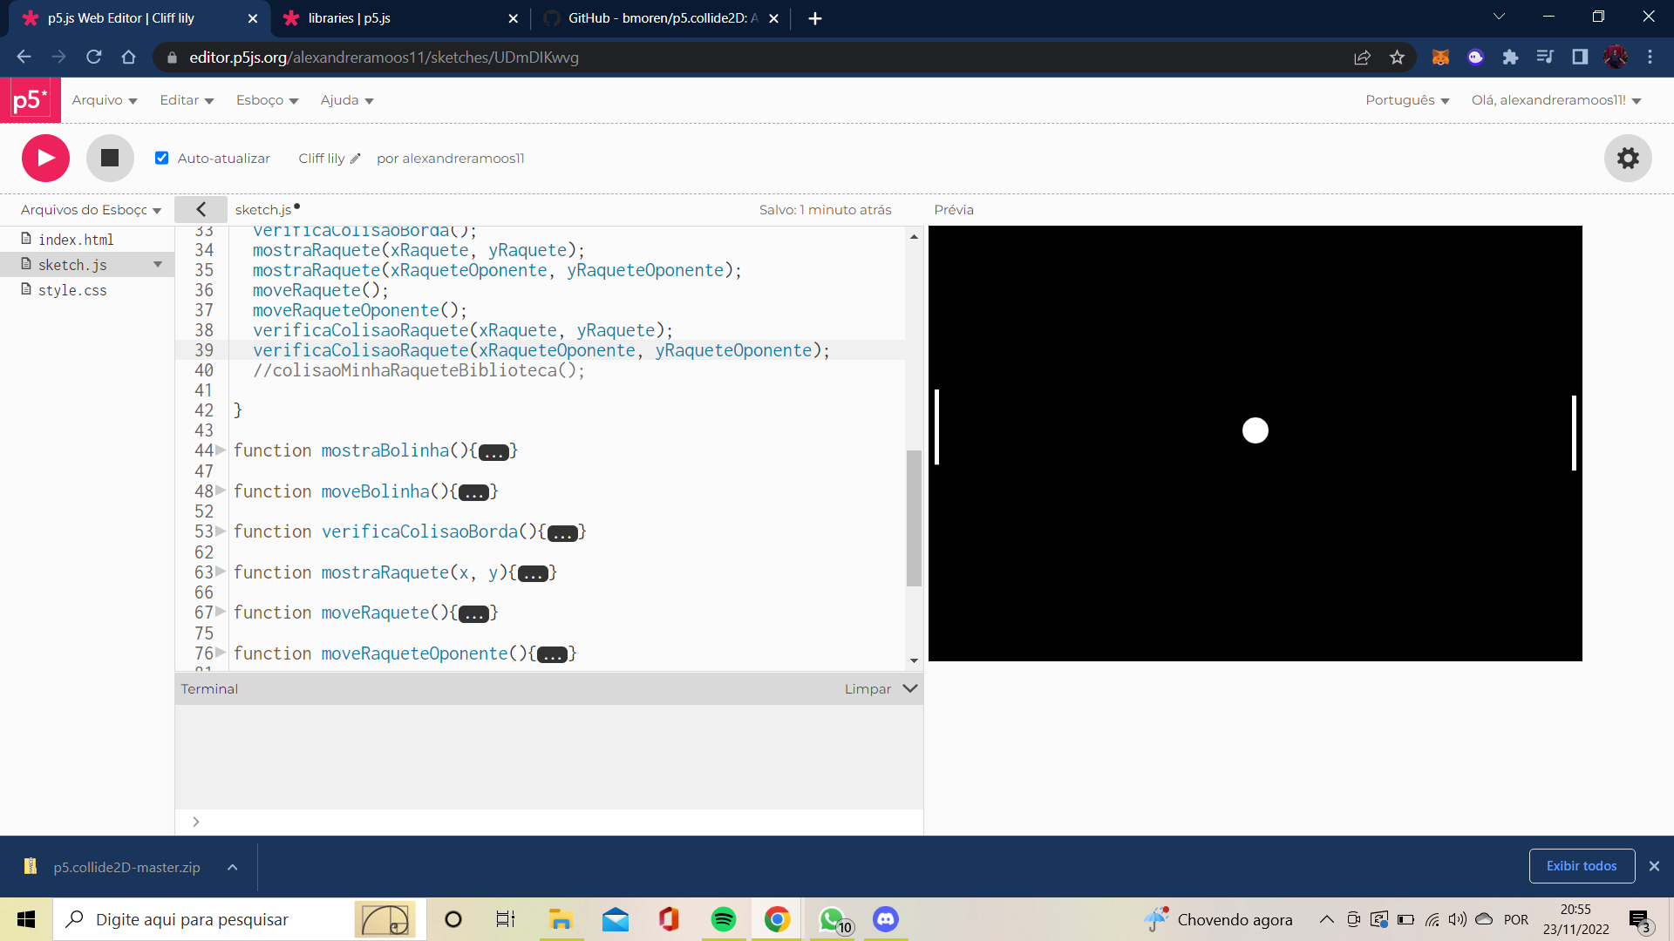
Task: Select sketch.js in the file list
Action: (x=72, y=265)
